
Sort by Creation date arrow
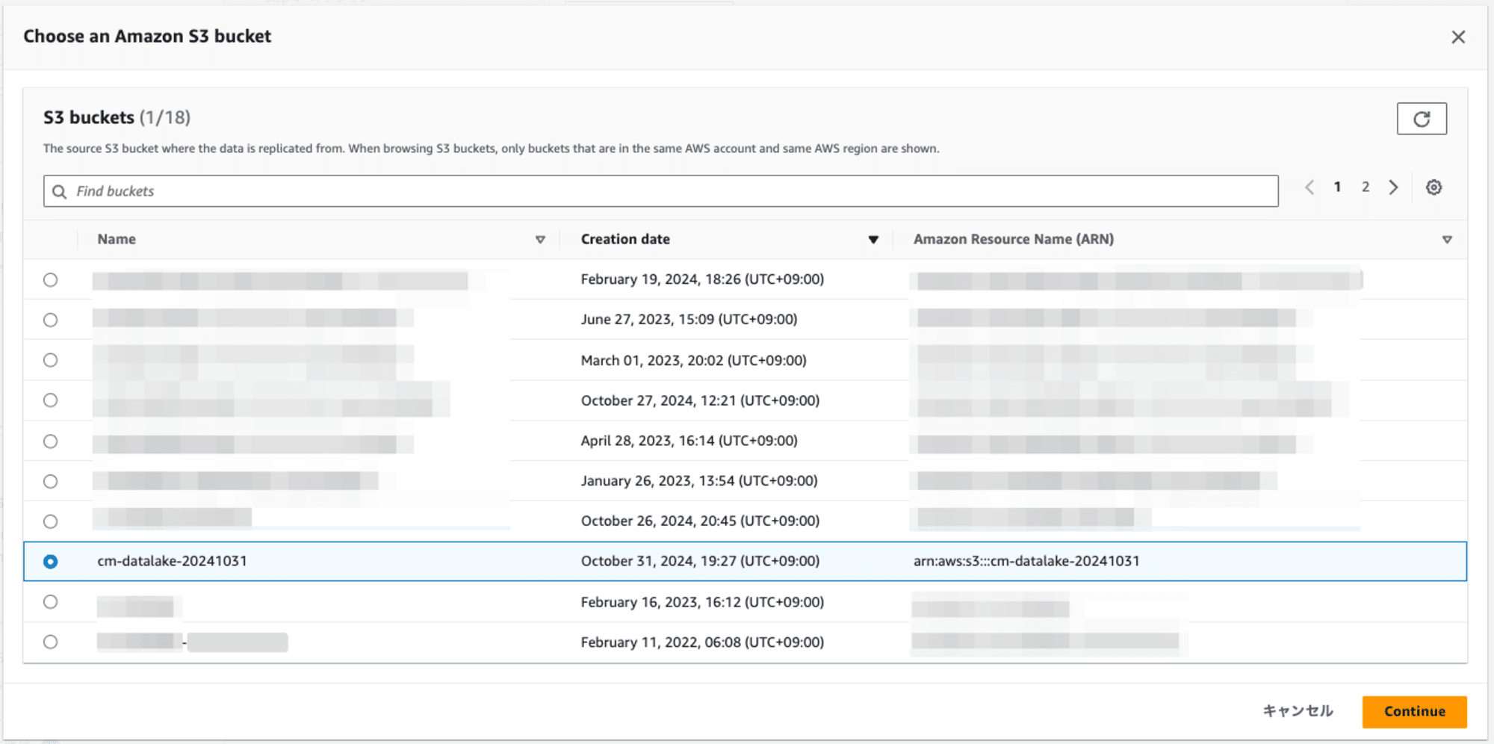click(x=873, y=240)
